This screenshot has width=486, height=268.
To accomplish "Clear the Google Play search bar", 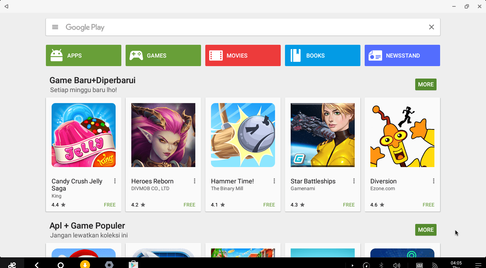I will (432, 27).
